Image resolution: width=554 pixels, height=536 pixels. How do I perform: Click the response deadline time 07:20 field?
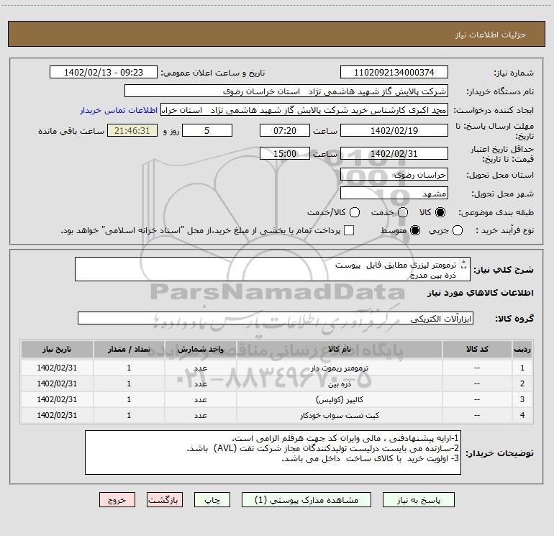pyautogui.click(x=285, y=130)
